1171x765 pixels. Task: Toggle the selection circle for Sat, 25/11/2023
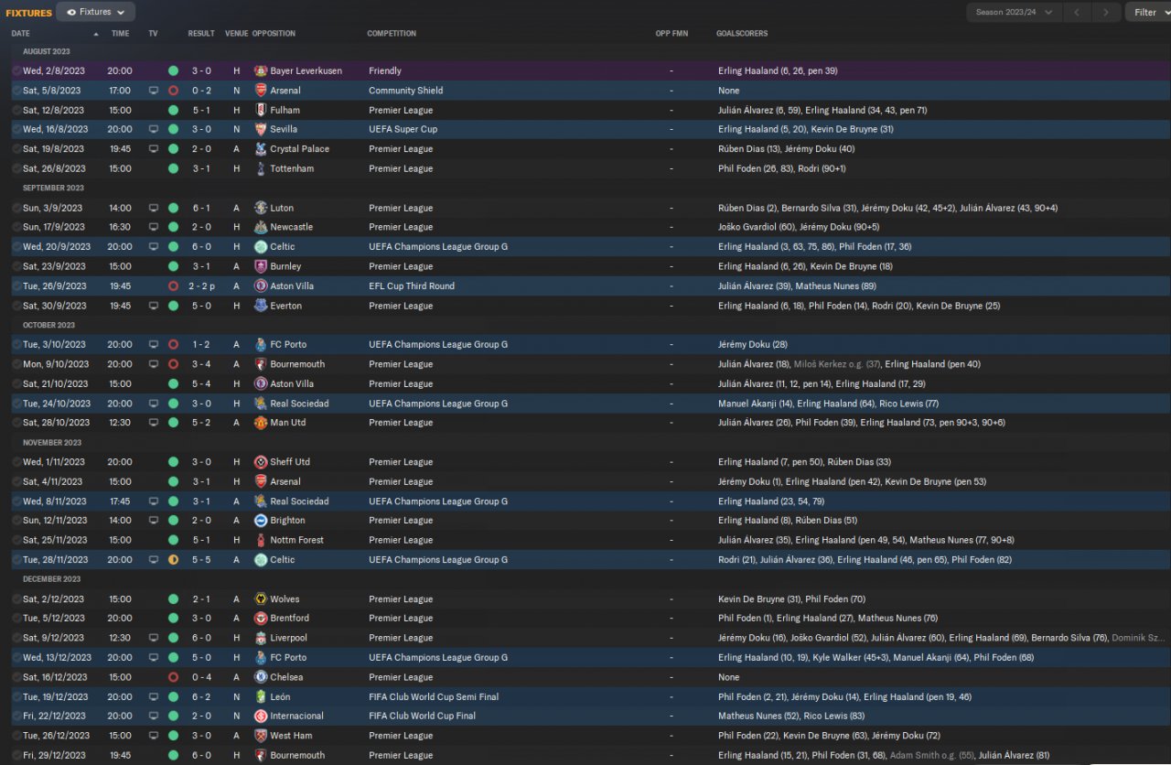tap(16, 540)
